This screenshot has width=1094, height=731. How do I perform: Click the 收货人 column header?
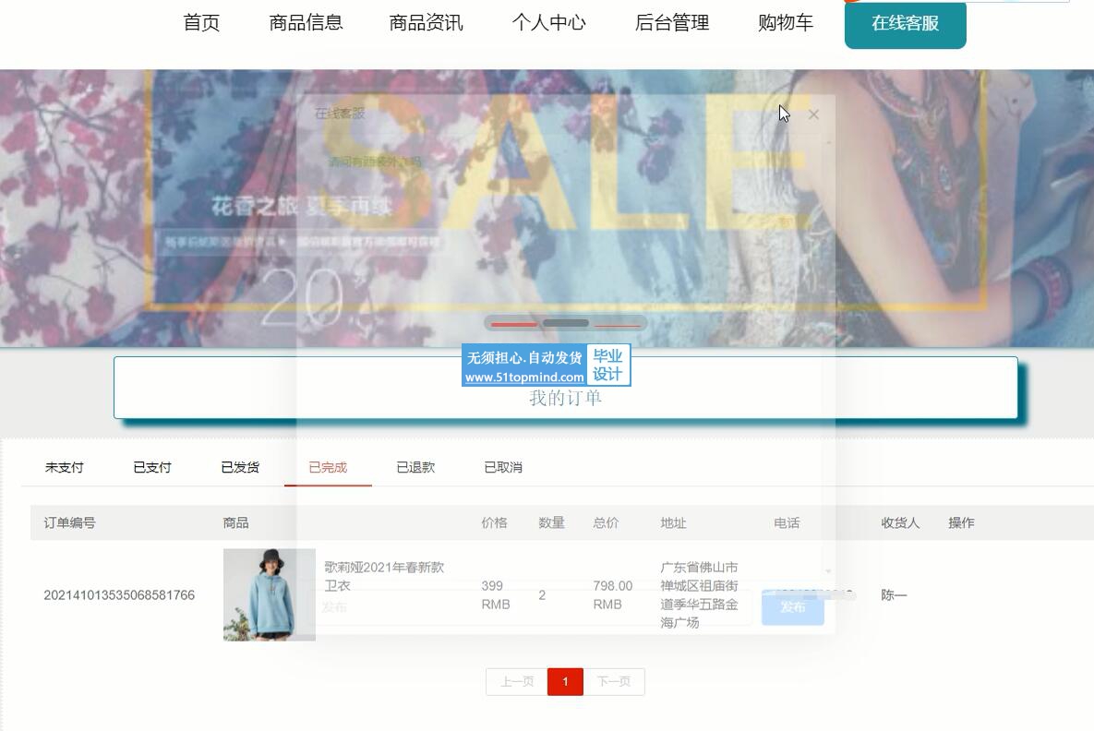coord(900,522)
